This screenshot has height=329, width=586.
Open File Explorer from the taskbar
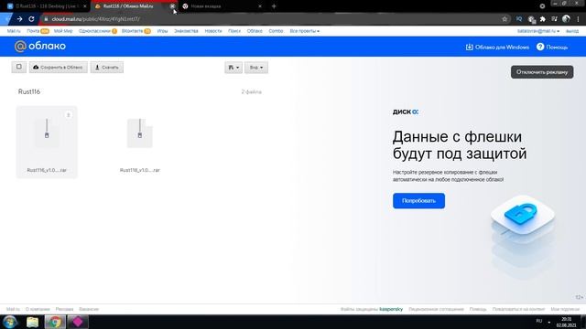[x=33, y=322]
